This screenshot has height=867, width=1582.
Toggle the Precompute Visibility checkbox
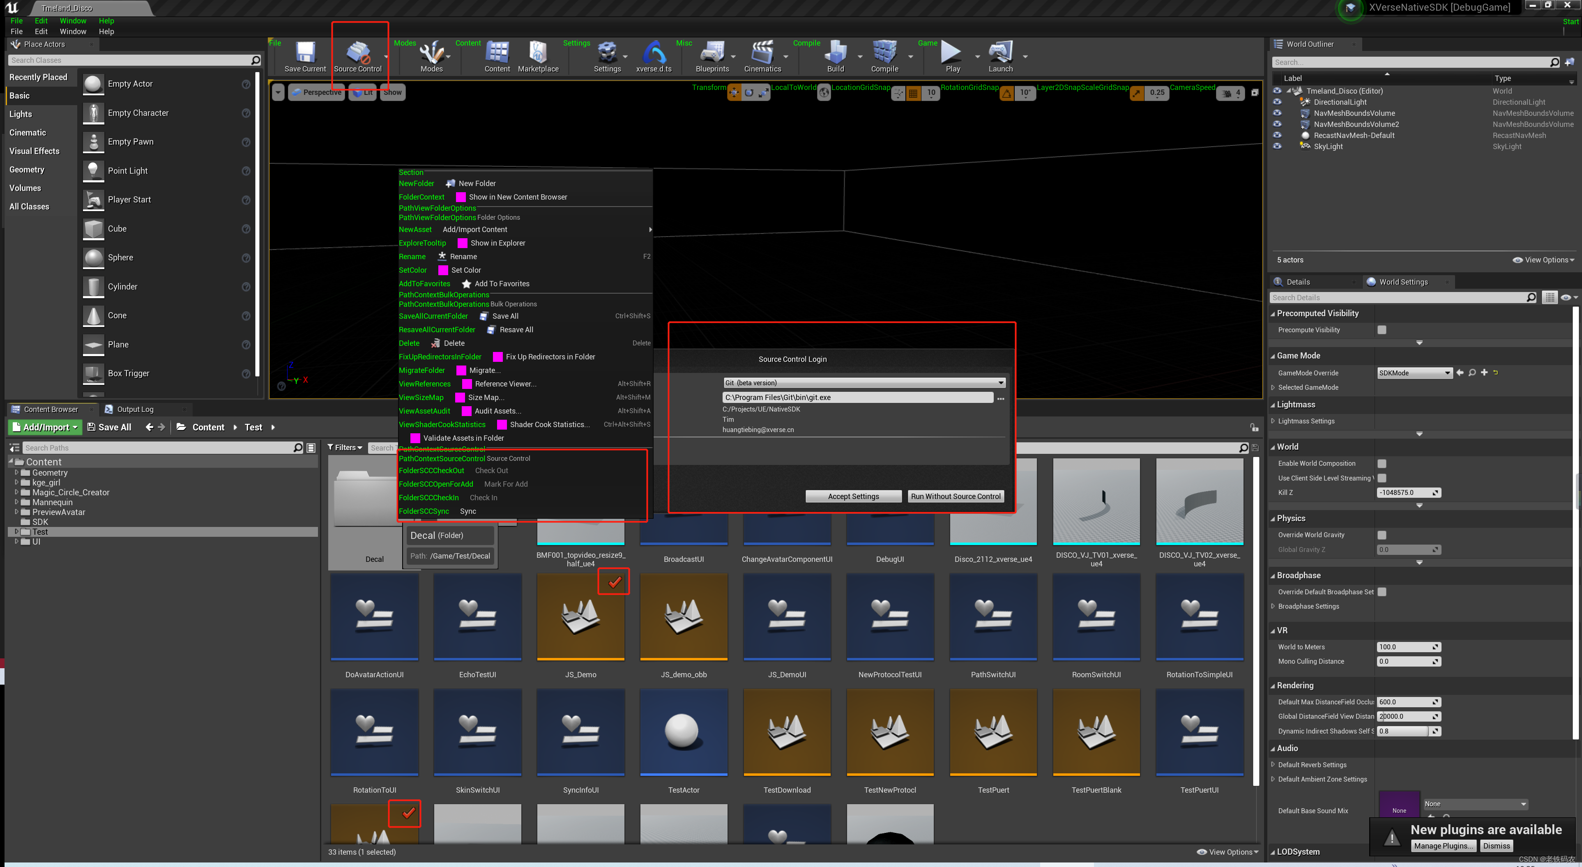pyautogui.click(x=1382, y=330)
